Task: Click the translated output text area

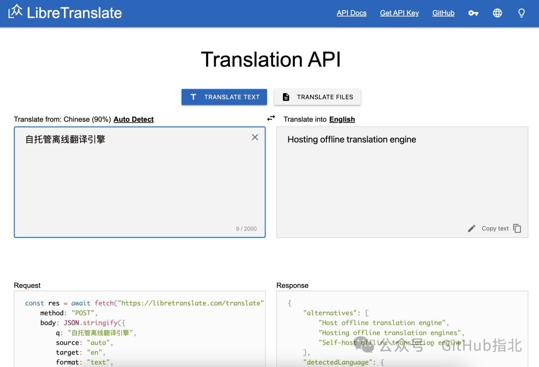Action: [x=402, y=182]
